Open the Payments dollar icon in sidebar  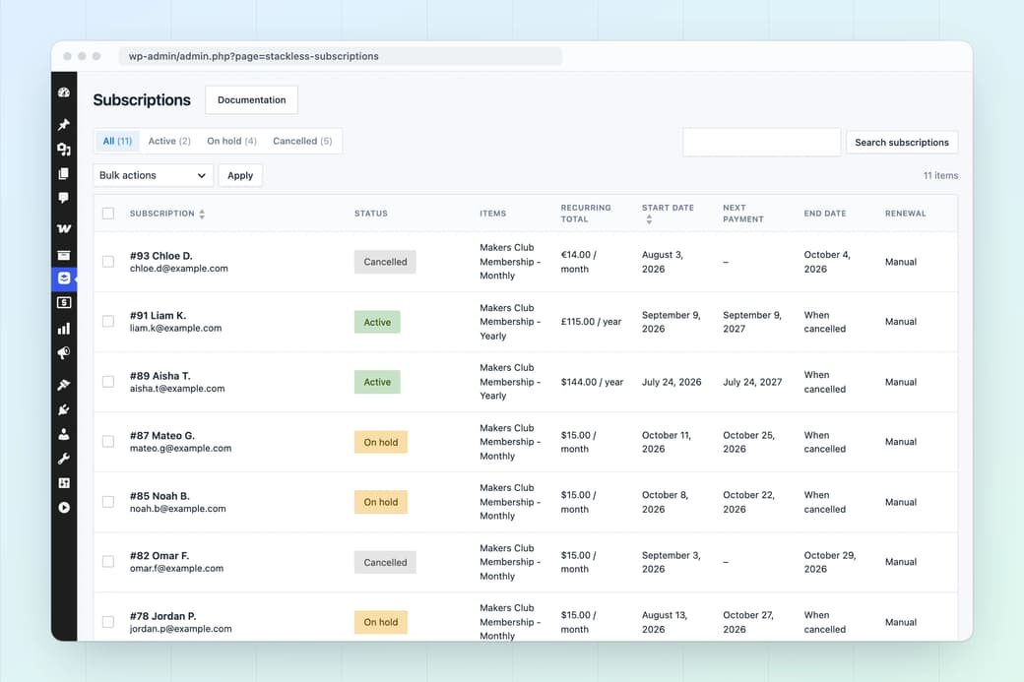[63, 303]
